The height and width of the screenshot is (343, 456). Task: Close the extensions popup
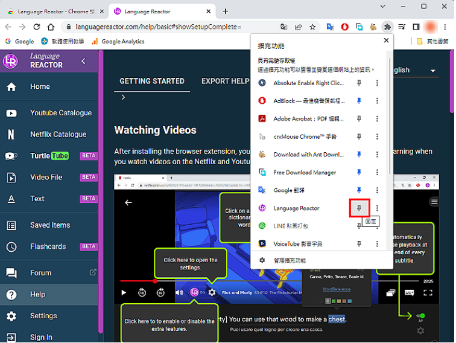(x=386, y=40)
